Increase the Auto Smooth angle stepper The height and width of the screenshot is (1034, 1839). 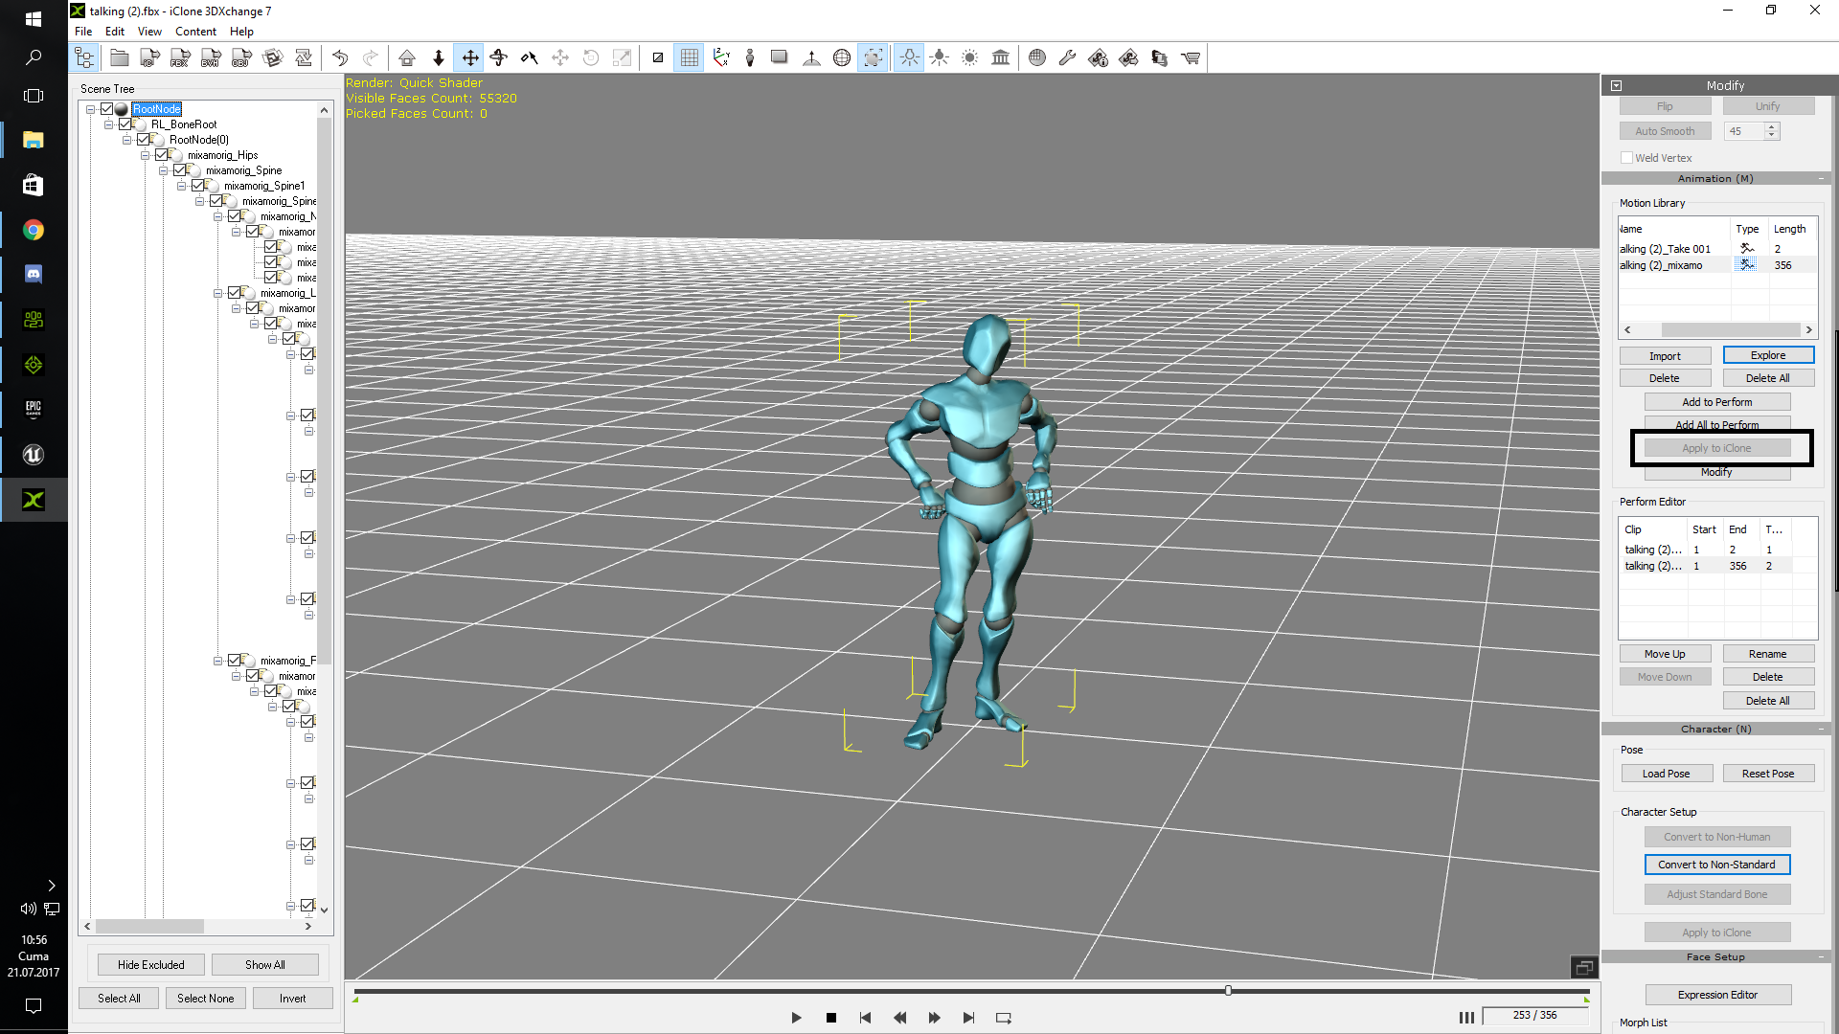[x=1772, y=126]
